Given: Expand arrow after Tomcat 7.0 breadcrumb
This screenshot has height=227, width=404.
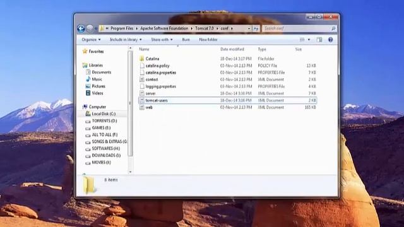Looking at the screenshot, I should point(217,28).
